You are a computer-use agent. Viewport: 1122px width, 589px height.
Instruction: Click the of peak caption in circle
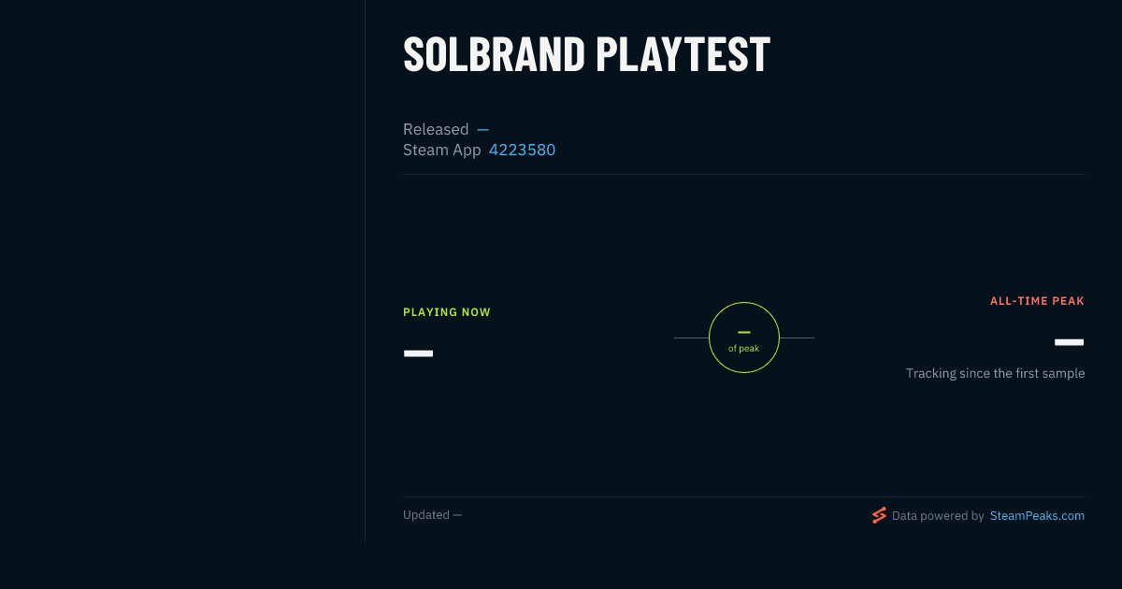(x=744, y=349)
